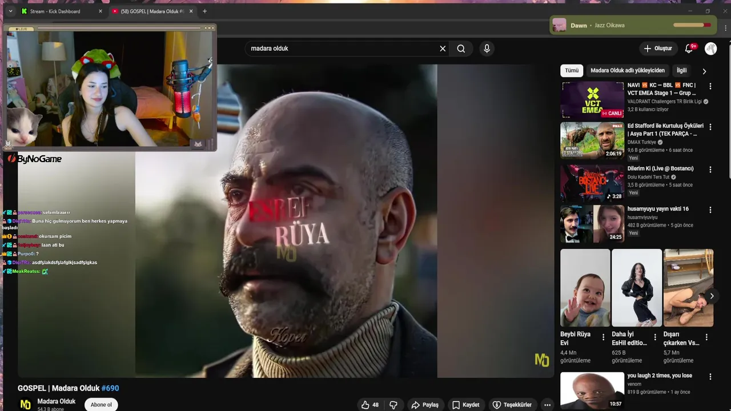Open options for Dilerim Ki video

click(710, 170)
